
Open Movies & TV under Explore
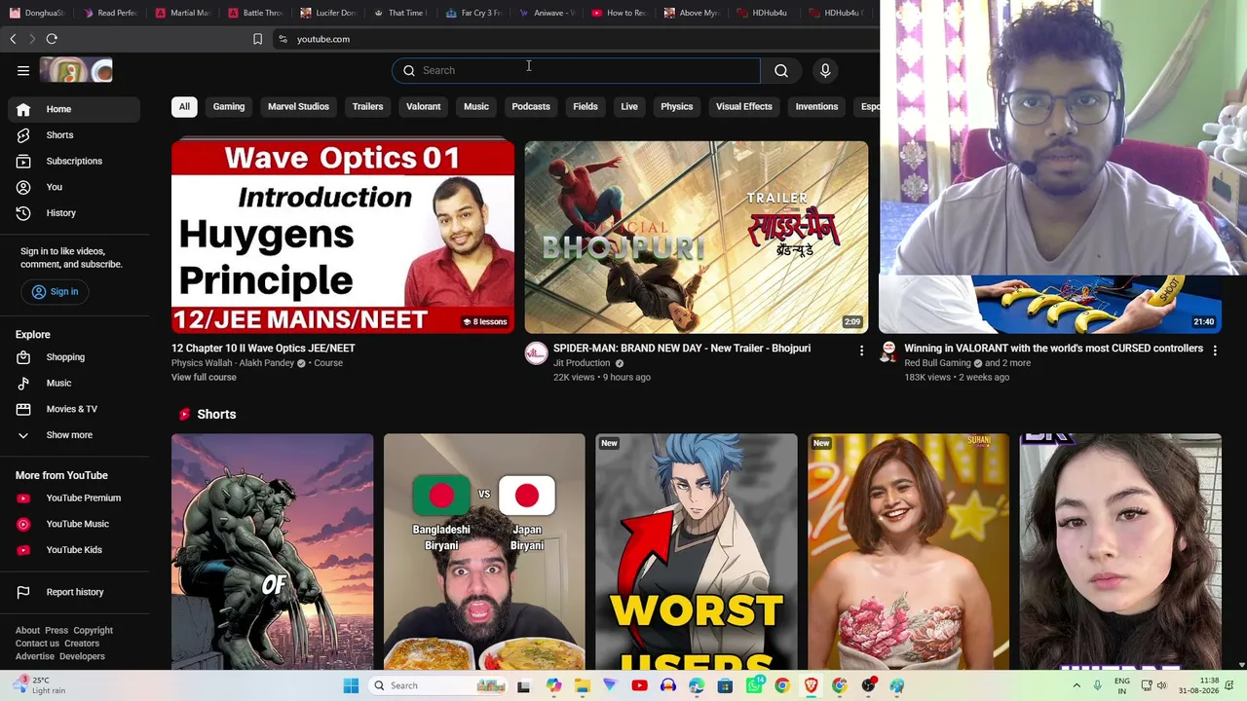[x=74, y=409]
